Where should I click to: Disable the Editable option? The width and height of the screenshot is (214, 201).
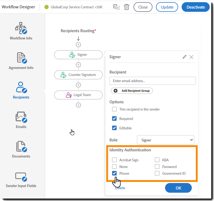(x=114, y=128)
